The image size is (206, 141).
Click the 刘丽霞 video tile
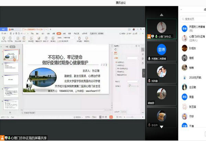click(x=161, y=72)
